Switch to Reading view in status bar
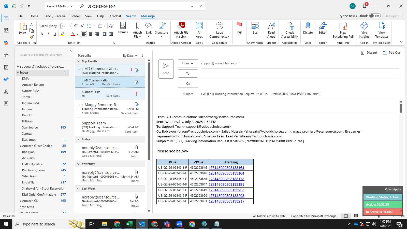 click(356, 216)
